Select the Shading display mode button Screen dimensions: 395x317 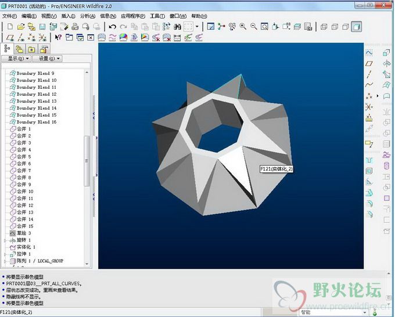point(356,27)
